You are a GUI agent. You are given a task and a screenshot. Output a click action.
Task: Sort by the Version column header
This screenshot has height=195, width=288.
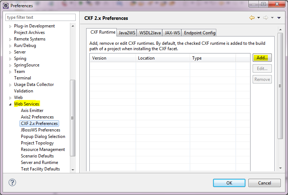coord(113,58)
